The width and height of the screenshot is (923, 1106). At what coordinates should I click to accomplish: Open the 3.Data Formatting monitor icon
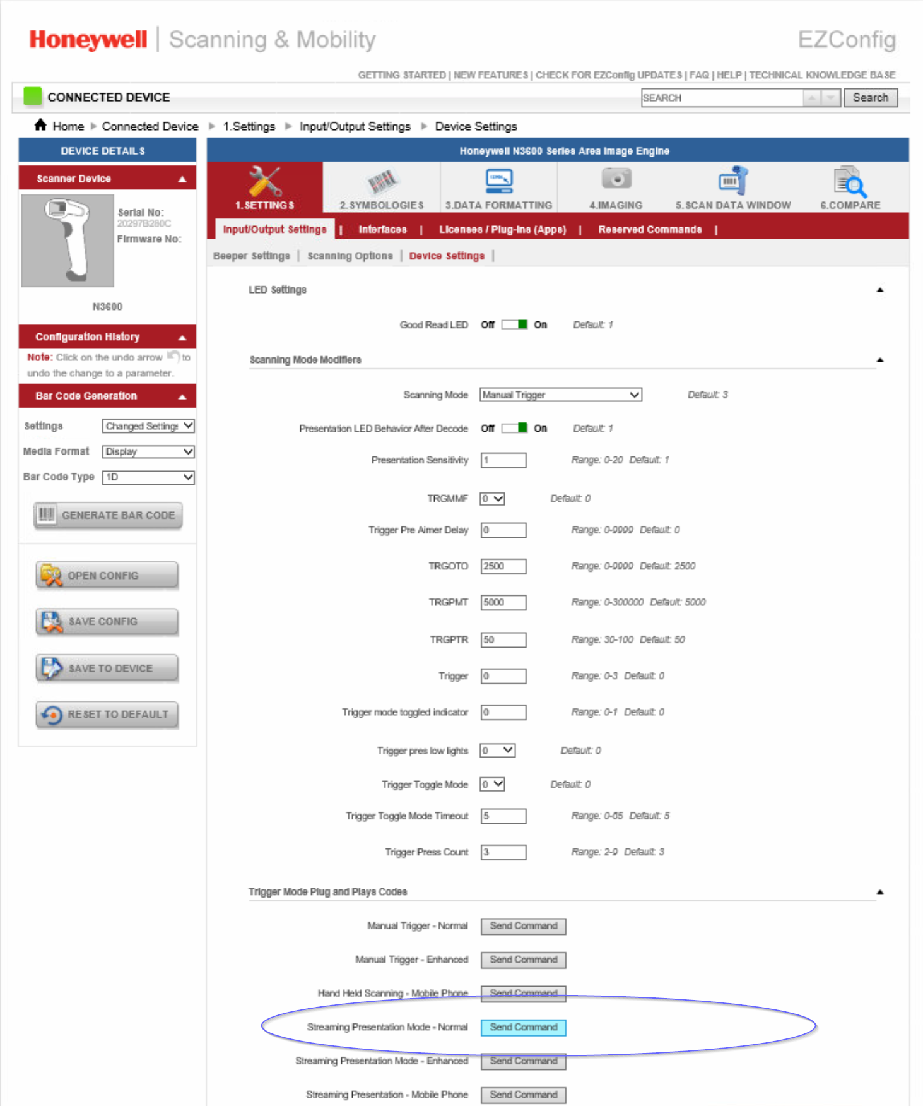(x=498, y=187)
